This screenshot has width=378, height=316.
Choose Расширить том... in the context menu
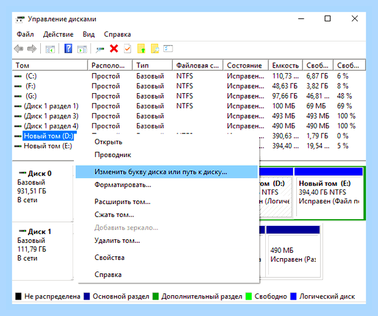coord(166,202)
